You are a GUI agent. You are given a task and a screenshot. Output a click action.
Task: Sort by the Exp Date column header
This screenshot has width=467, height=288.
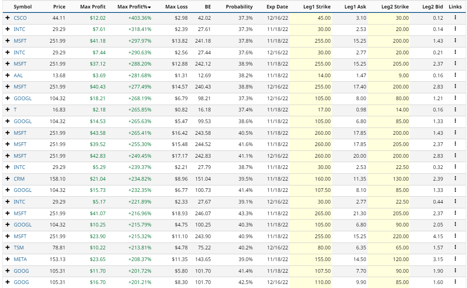(277, 7)
